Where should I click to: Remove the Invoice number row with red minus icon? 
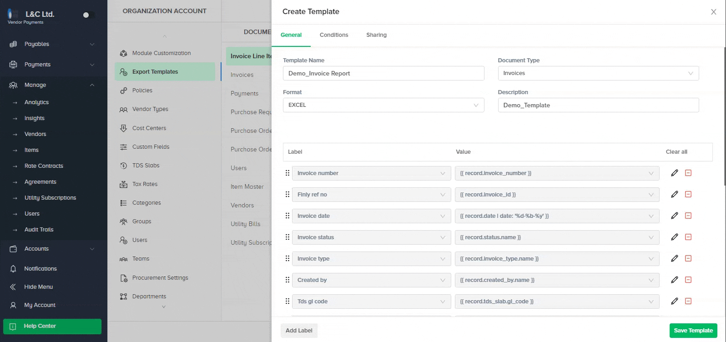click(688, 173)
